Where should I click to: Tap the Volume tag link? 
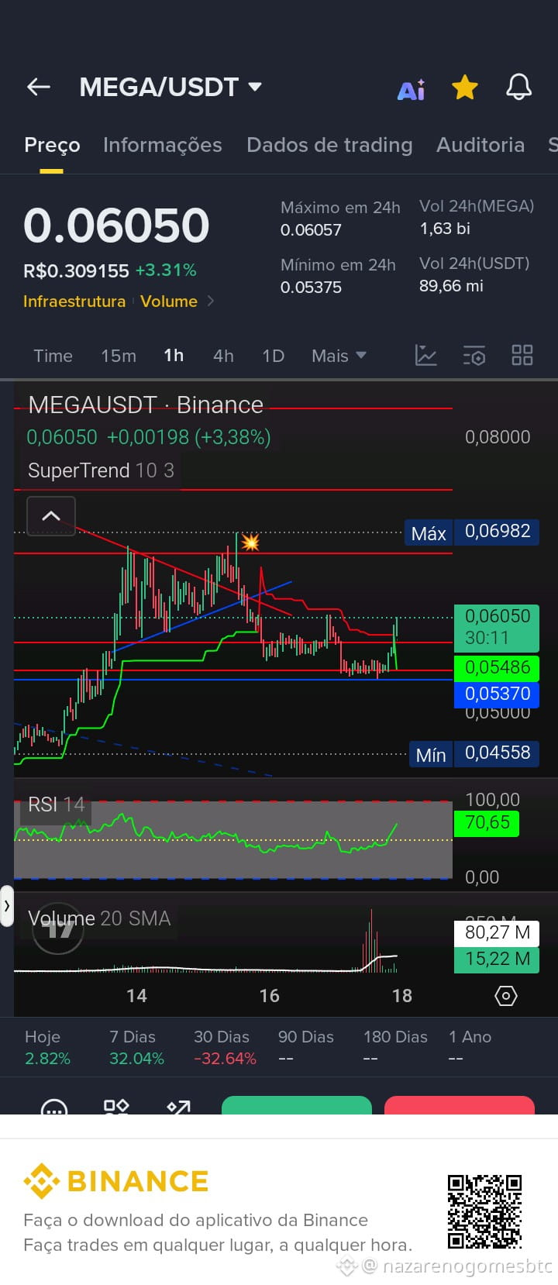tap(169, 301)
